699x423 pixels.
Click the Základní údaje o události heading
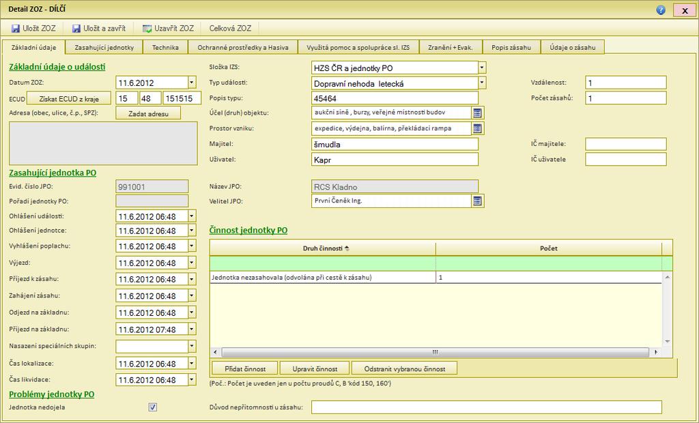[57, 67]
